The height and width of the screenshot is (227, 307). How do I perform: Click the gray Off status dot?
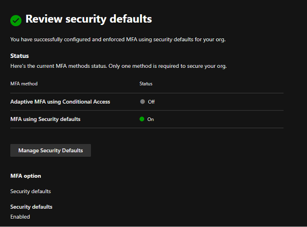click(x=142, y=102)
